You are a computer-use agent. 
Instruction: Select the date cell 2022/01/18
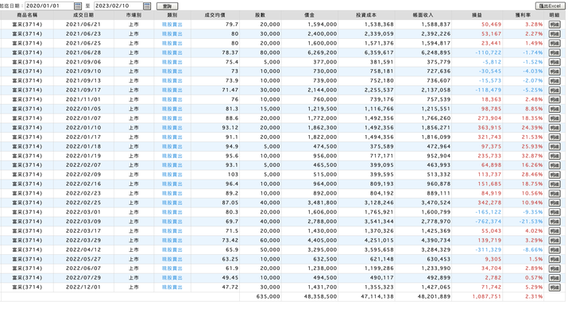coord(83,147)
